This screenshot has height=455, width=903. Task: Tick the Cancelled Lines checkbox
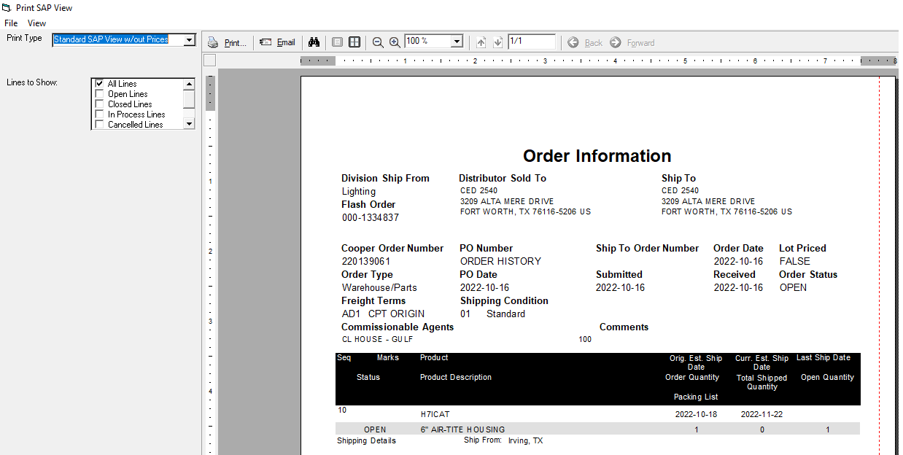pyautogui.click(x=100, y=125)
